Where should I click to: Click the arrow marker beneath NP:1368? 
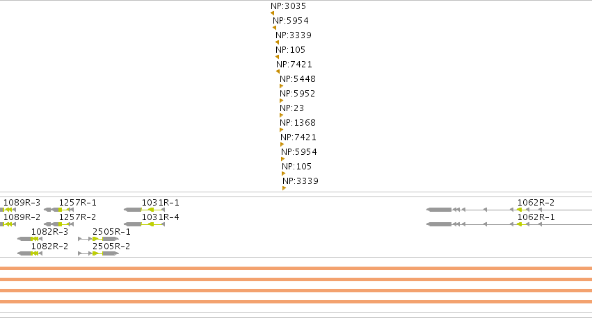281,130
